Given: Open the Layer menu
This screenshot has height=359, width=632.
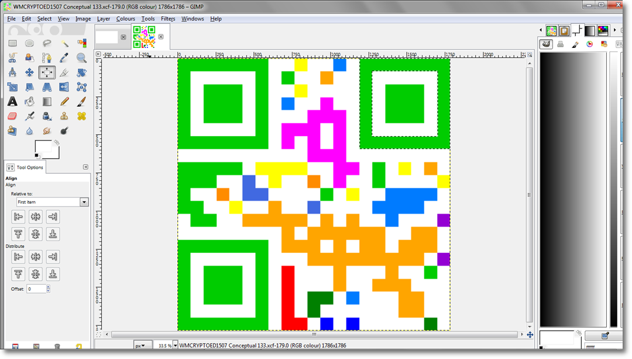Looking at the screenshot, I should [104, 19].
